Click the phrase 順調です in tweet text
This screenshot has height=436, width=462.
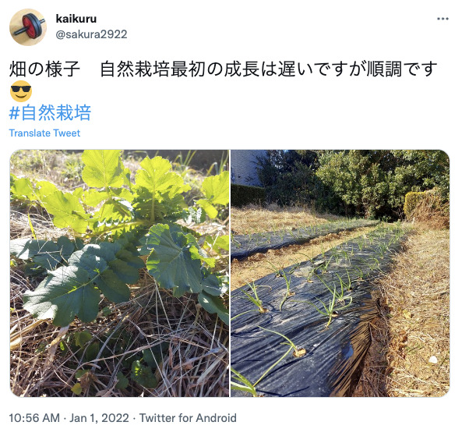(401, 69)
